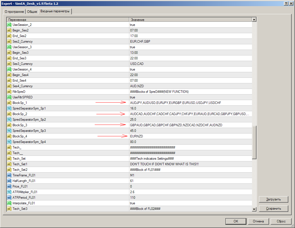The height and width of the screenshot is (228, 295).
Task: Click the Ses4_Currency value AUD,NZD
Action: click(137, 86)
